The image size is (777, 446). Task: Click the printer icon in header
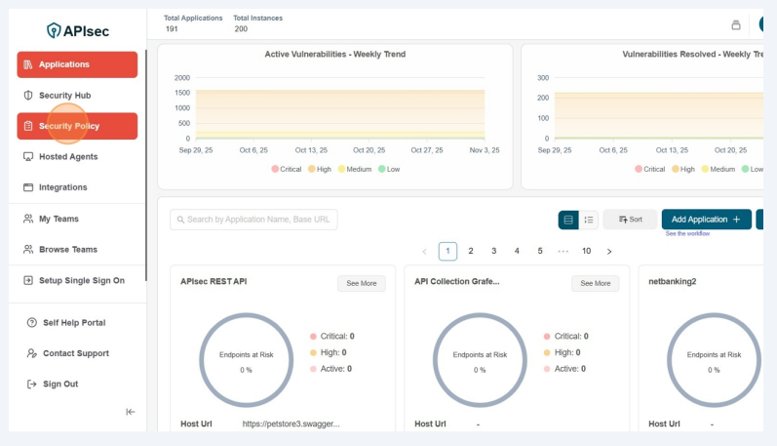pos(736,24)
